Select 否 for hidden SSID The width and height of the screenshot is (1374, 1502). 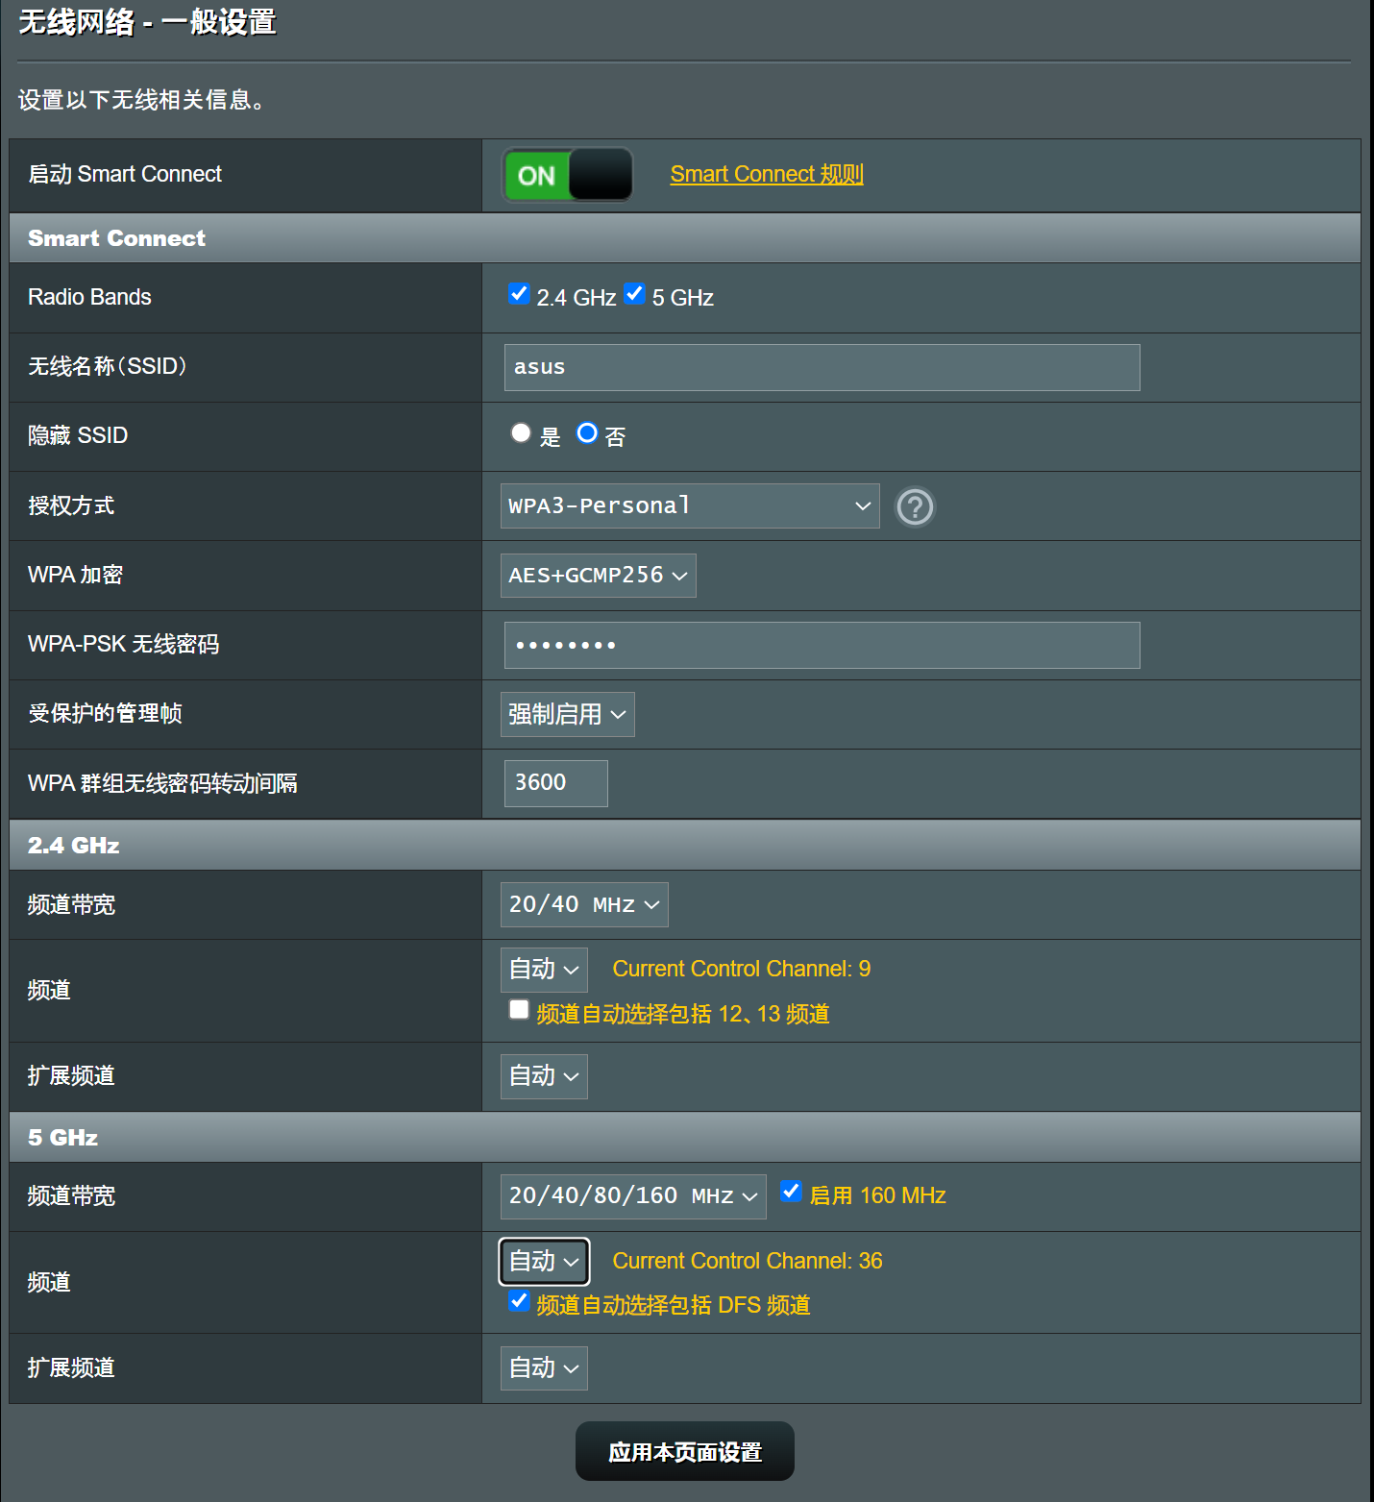pyautogui.click(x=587, y=433)
